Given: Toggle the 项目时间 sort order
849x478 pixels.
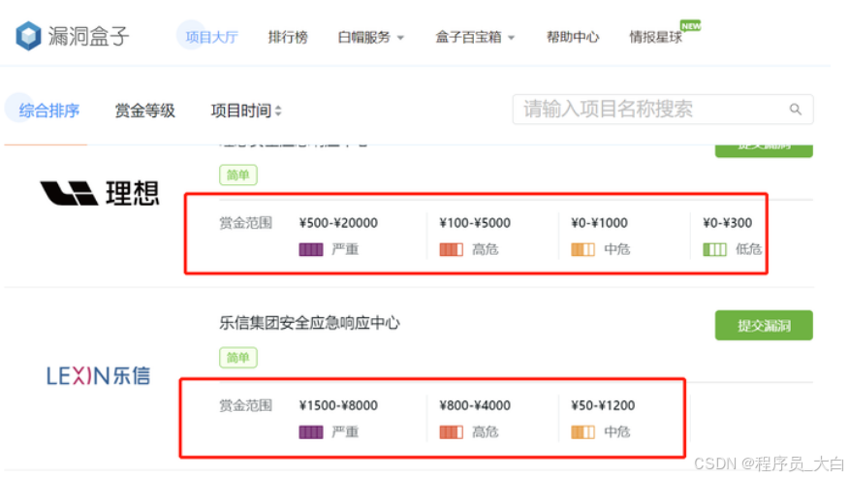Looking at the screenshot, I should click(246, 111).
